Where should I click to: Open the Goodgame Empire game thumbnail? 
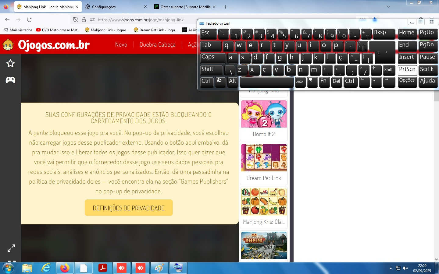[264, 245]
